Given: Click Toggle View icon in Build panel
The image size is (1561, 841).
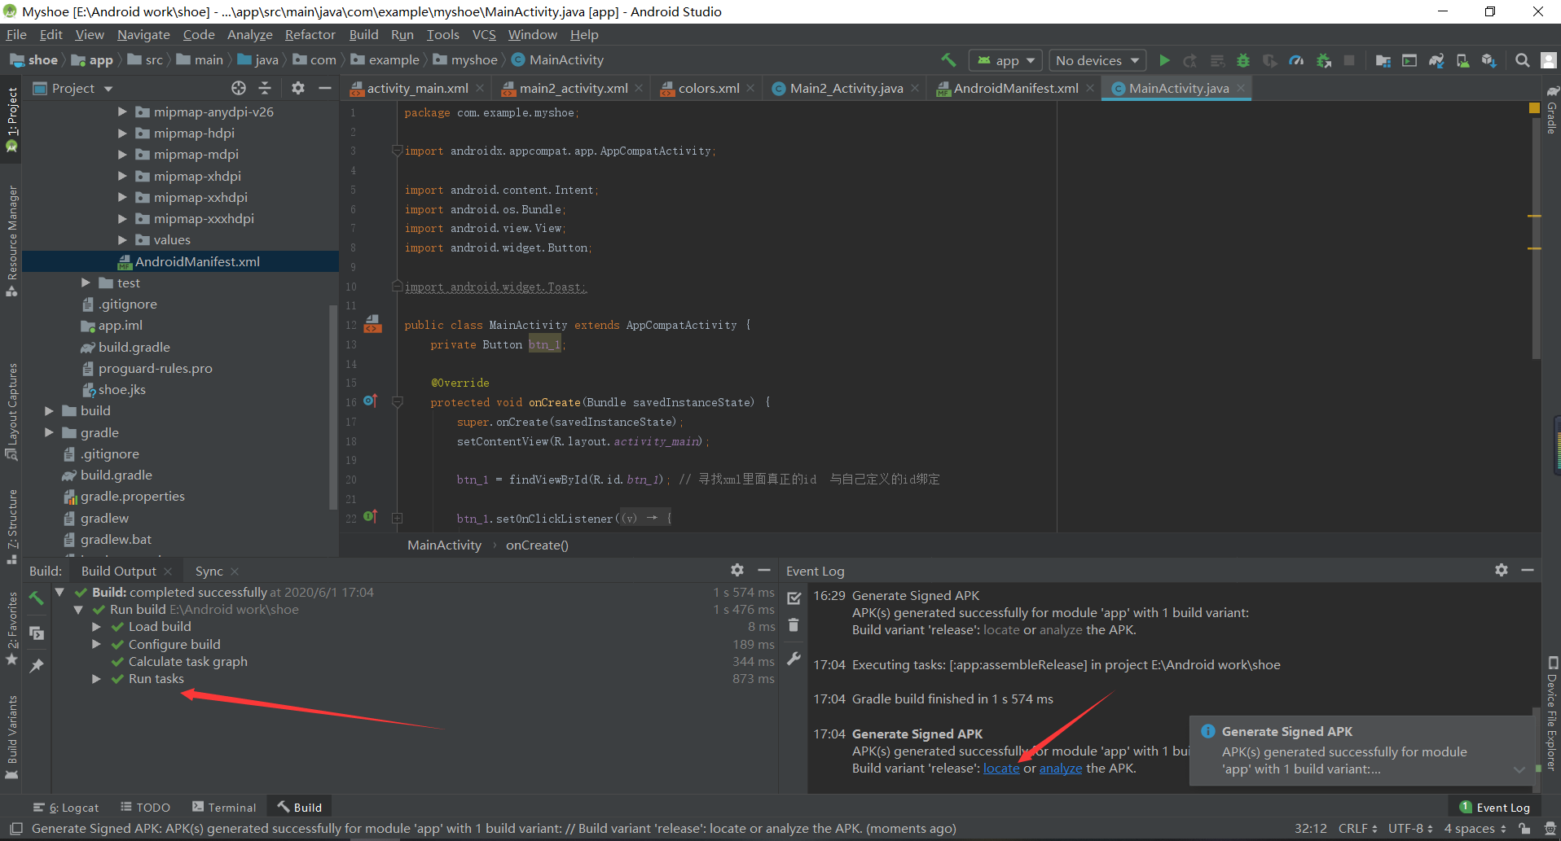Looking at the screenshot, I should point(36,633).
